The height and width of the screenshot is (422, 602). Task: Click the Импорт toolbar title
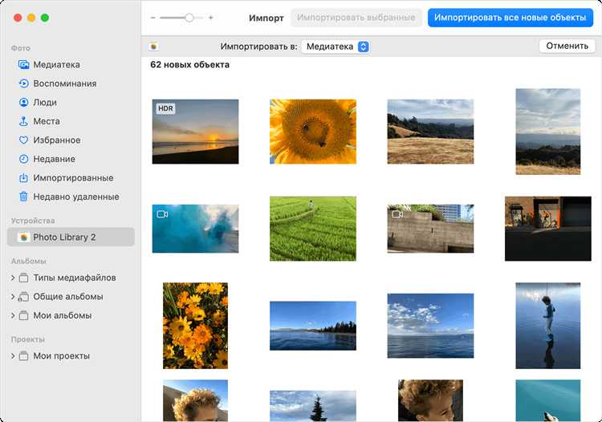[x=266, y=18]
